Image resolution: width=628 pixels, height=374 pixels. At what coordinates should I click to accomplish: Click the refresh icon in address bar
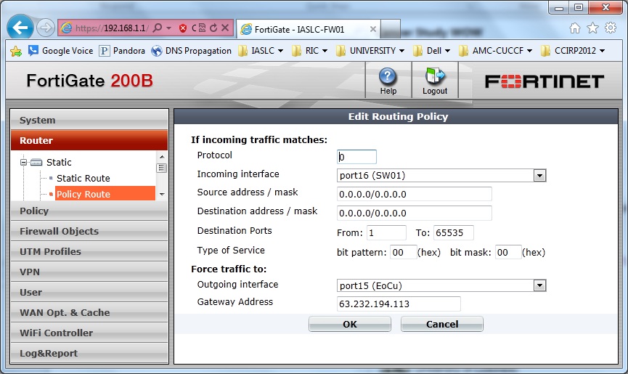pos(213,28)
